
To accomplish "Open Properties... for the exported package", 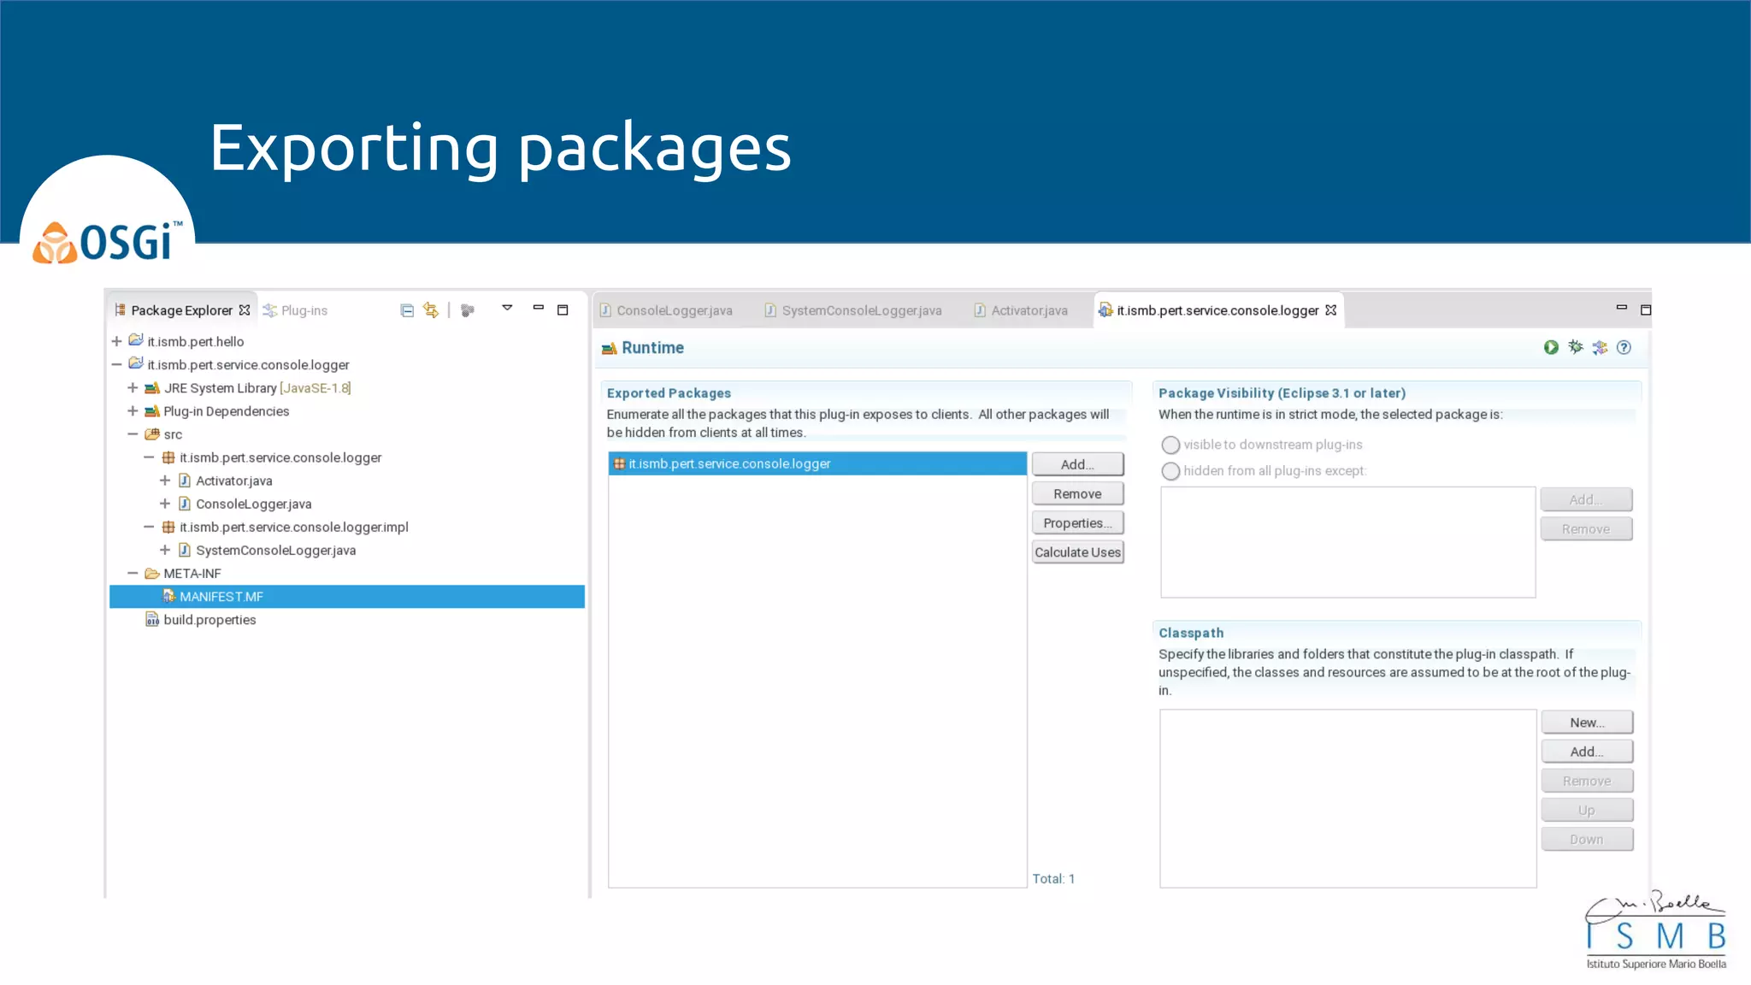I will pos(1077,522).
